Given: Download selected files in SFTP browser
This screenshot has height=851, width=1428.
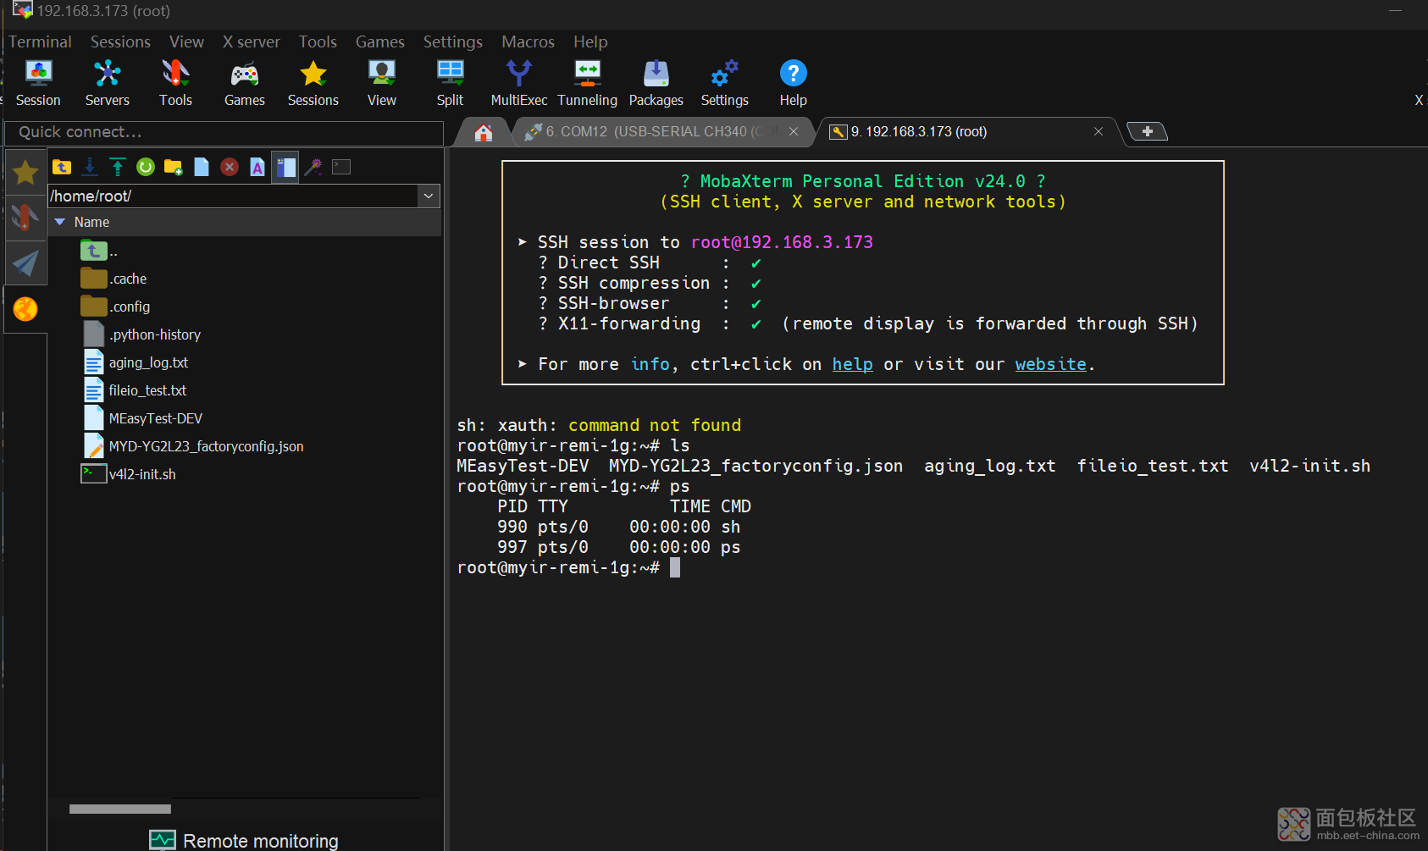Looking at the screenshot, I should pyautogui.click(x=90, y=167).
